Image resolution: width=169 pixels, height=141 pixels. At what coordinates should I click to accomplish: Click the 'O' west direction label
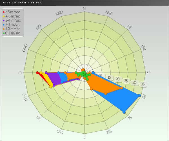(x=20, y=73)
